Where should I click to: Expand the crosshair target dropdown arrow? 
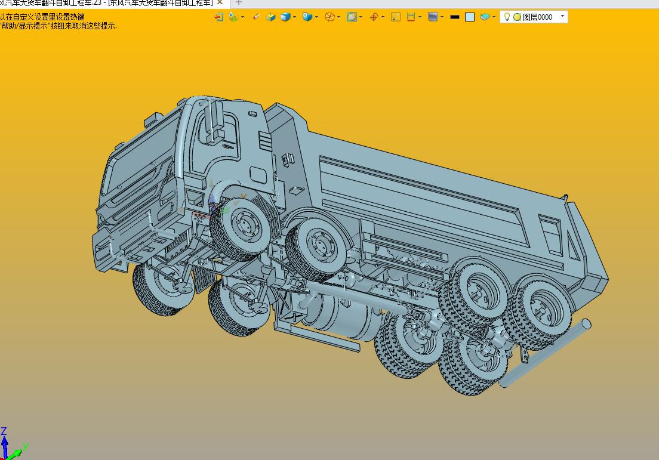(x=383, y=17)
